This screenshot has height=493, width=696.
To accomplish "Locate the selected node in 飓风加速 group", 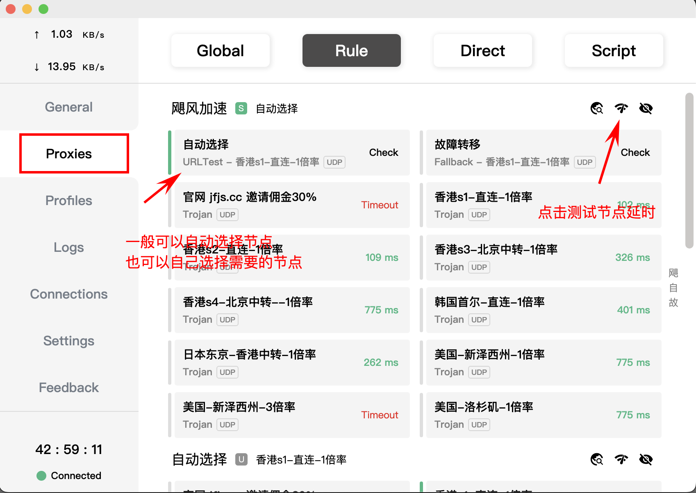I will tap(597, 108).
